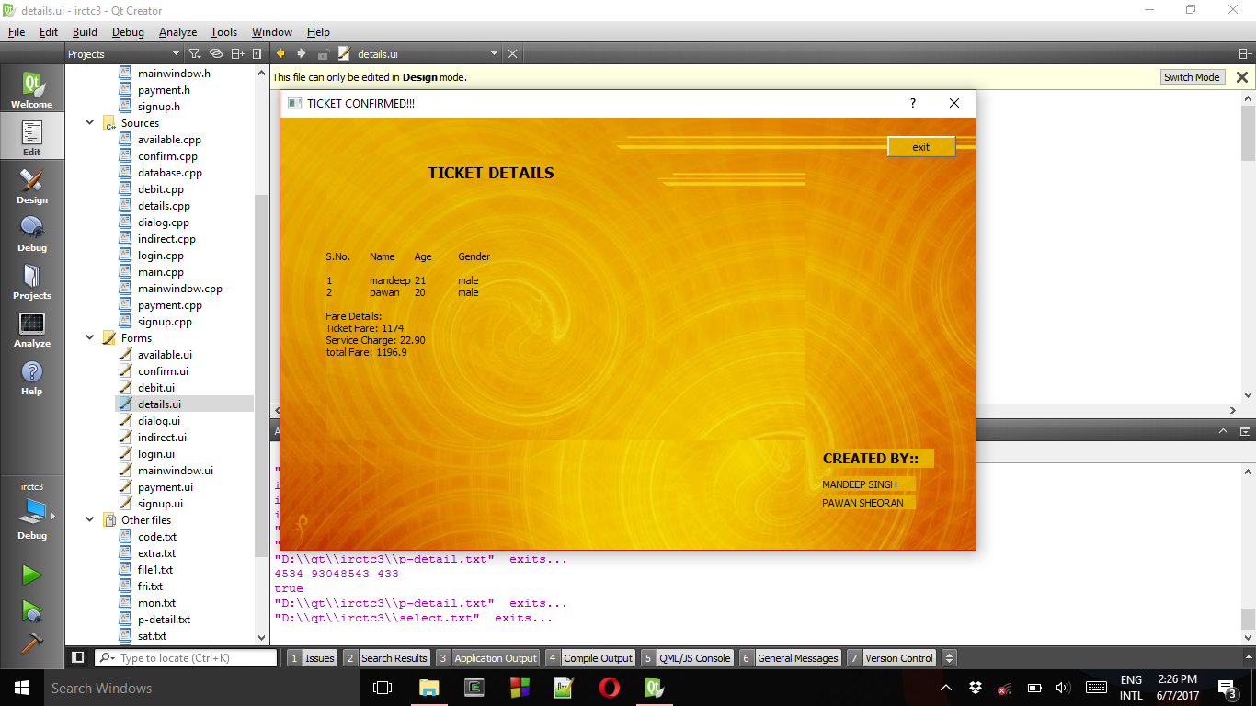Open the Action Center notifications
The image size is (1256, 706).
tap(1227, 688)
